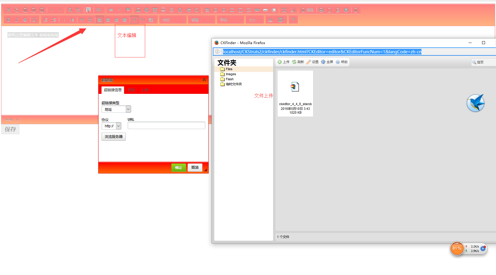
Task: Click the Special Character omega icon
Action: coord(180,10)
